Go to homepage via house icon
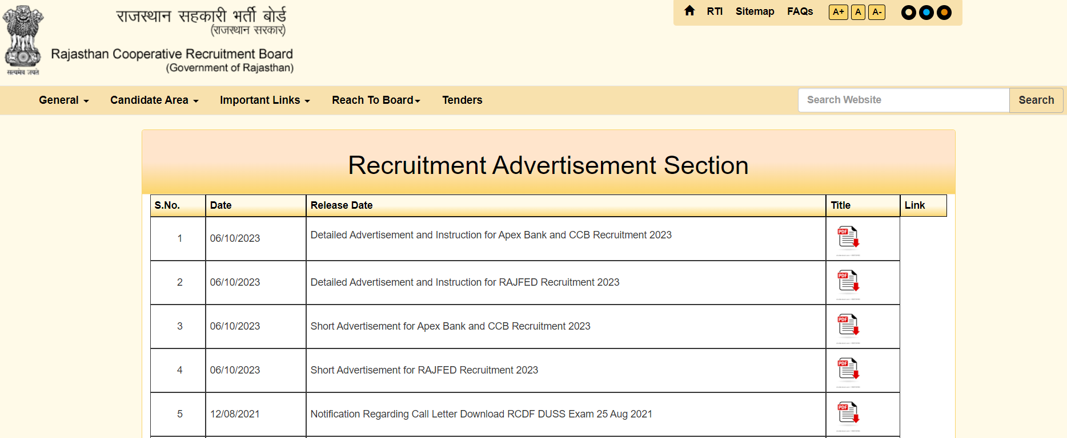Screen dimensions: 1067x438 pyautogui.click(x=689, y=11)
